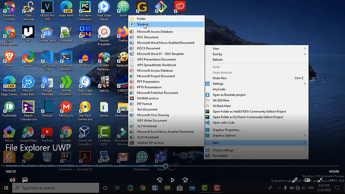Expand Graphics Options submenu arrow
The image size is (345, 194).
(x=305, y=135)
